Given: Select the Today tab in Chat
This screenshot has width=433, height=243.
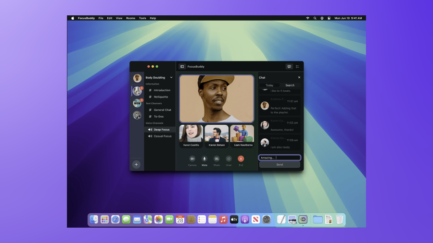Looking at the screenshot, I should [269, 85].
